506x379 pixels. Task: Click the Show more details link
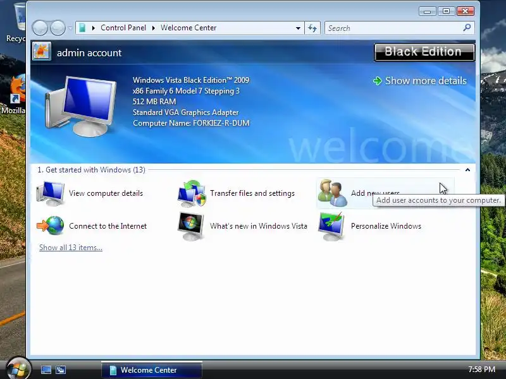(426, 81)
